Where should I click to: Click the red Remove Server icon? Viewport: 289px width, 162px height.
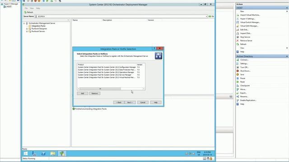[x=238, y=40]
